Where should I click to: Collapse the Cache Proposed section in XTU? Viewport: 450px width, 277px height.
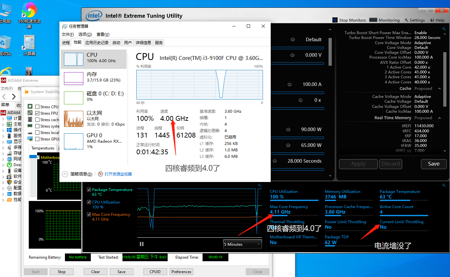point(439,89)
